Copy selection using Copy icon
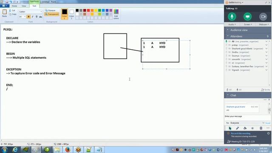 pos(12,14)
